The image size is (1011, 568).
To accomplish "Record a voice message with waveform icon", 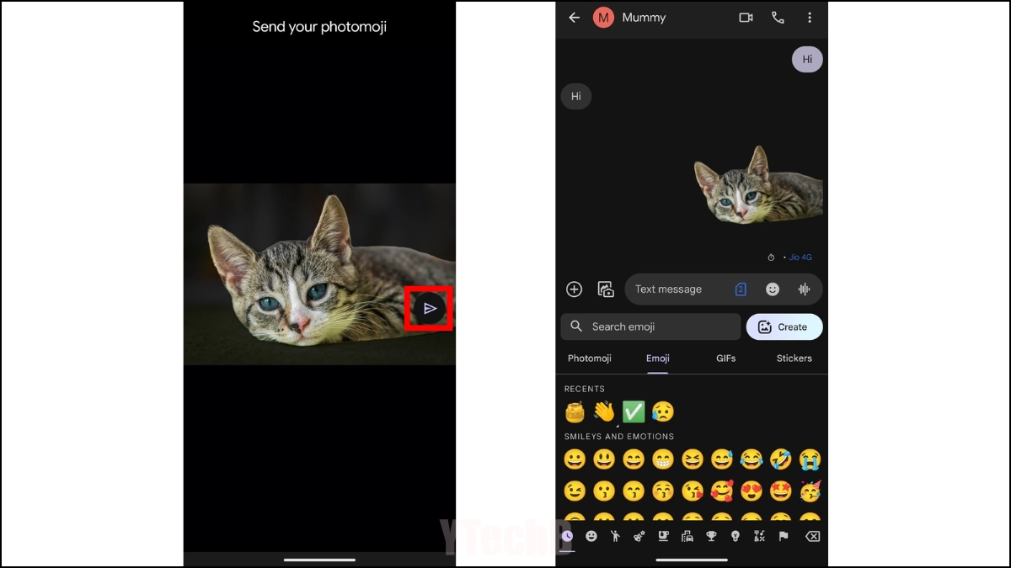I will pos(804,289).
